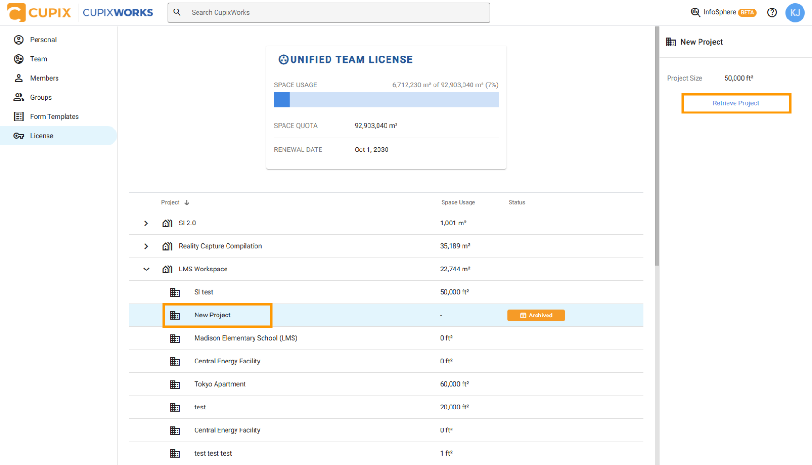
Task: Open the Members page
Action: (59, 78)
